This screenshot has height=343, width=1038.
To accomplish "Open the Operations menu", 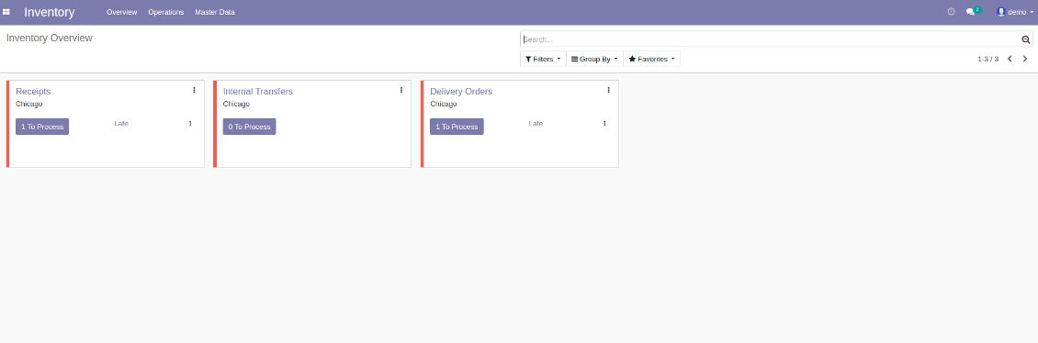I will (166, 12).
